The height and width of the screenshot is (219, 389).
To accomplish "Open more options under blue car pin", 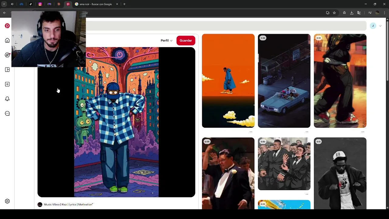I will (x=307, y=132).
